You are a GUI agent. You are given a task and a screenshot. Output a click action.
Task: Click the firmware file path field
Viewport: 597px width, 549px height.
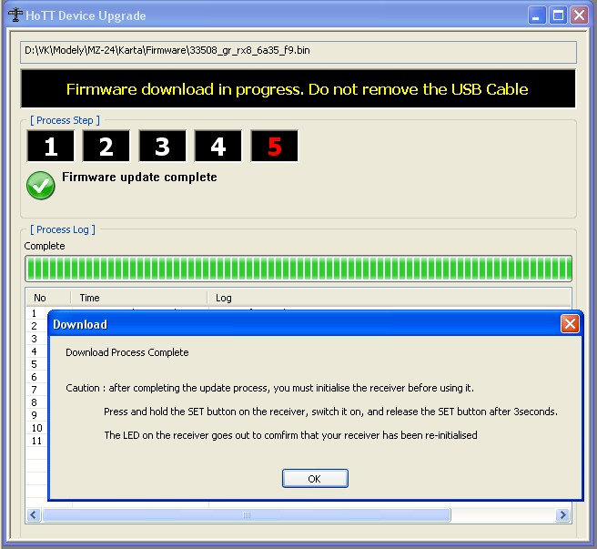(298, 51)
